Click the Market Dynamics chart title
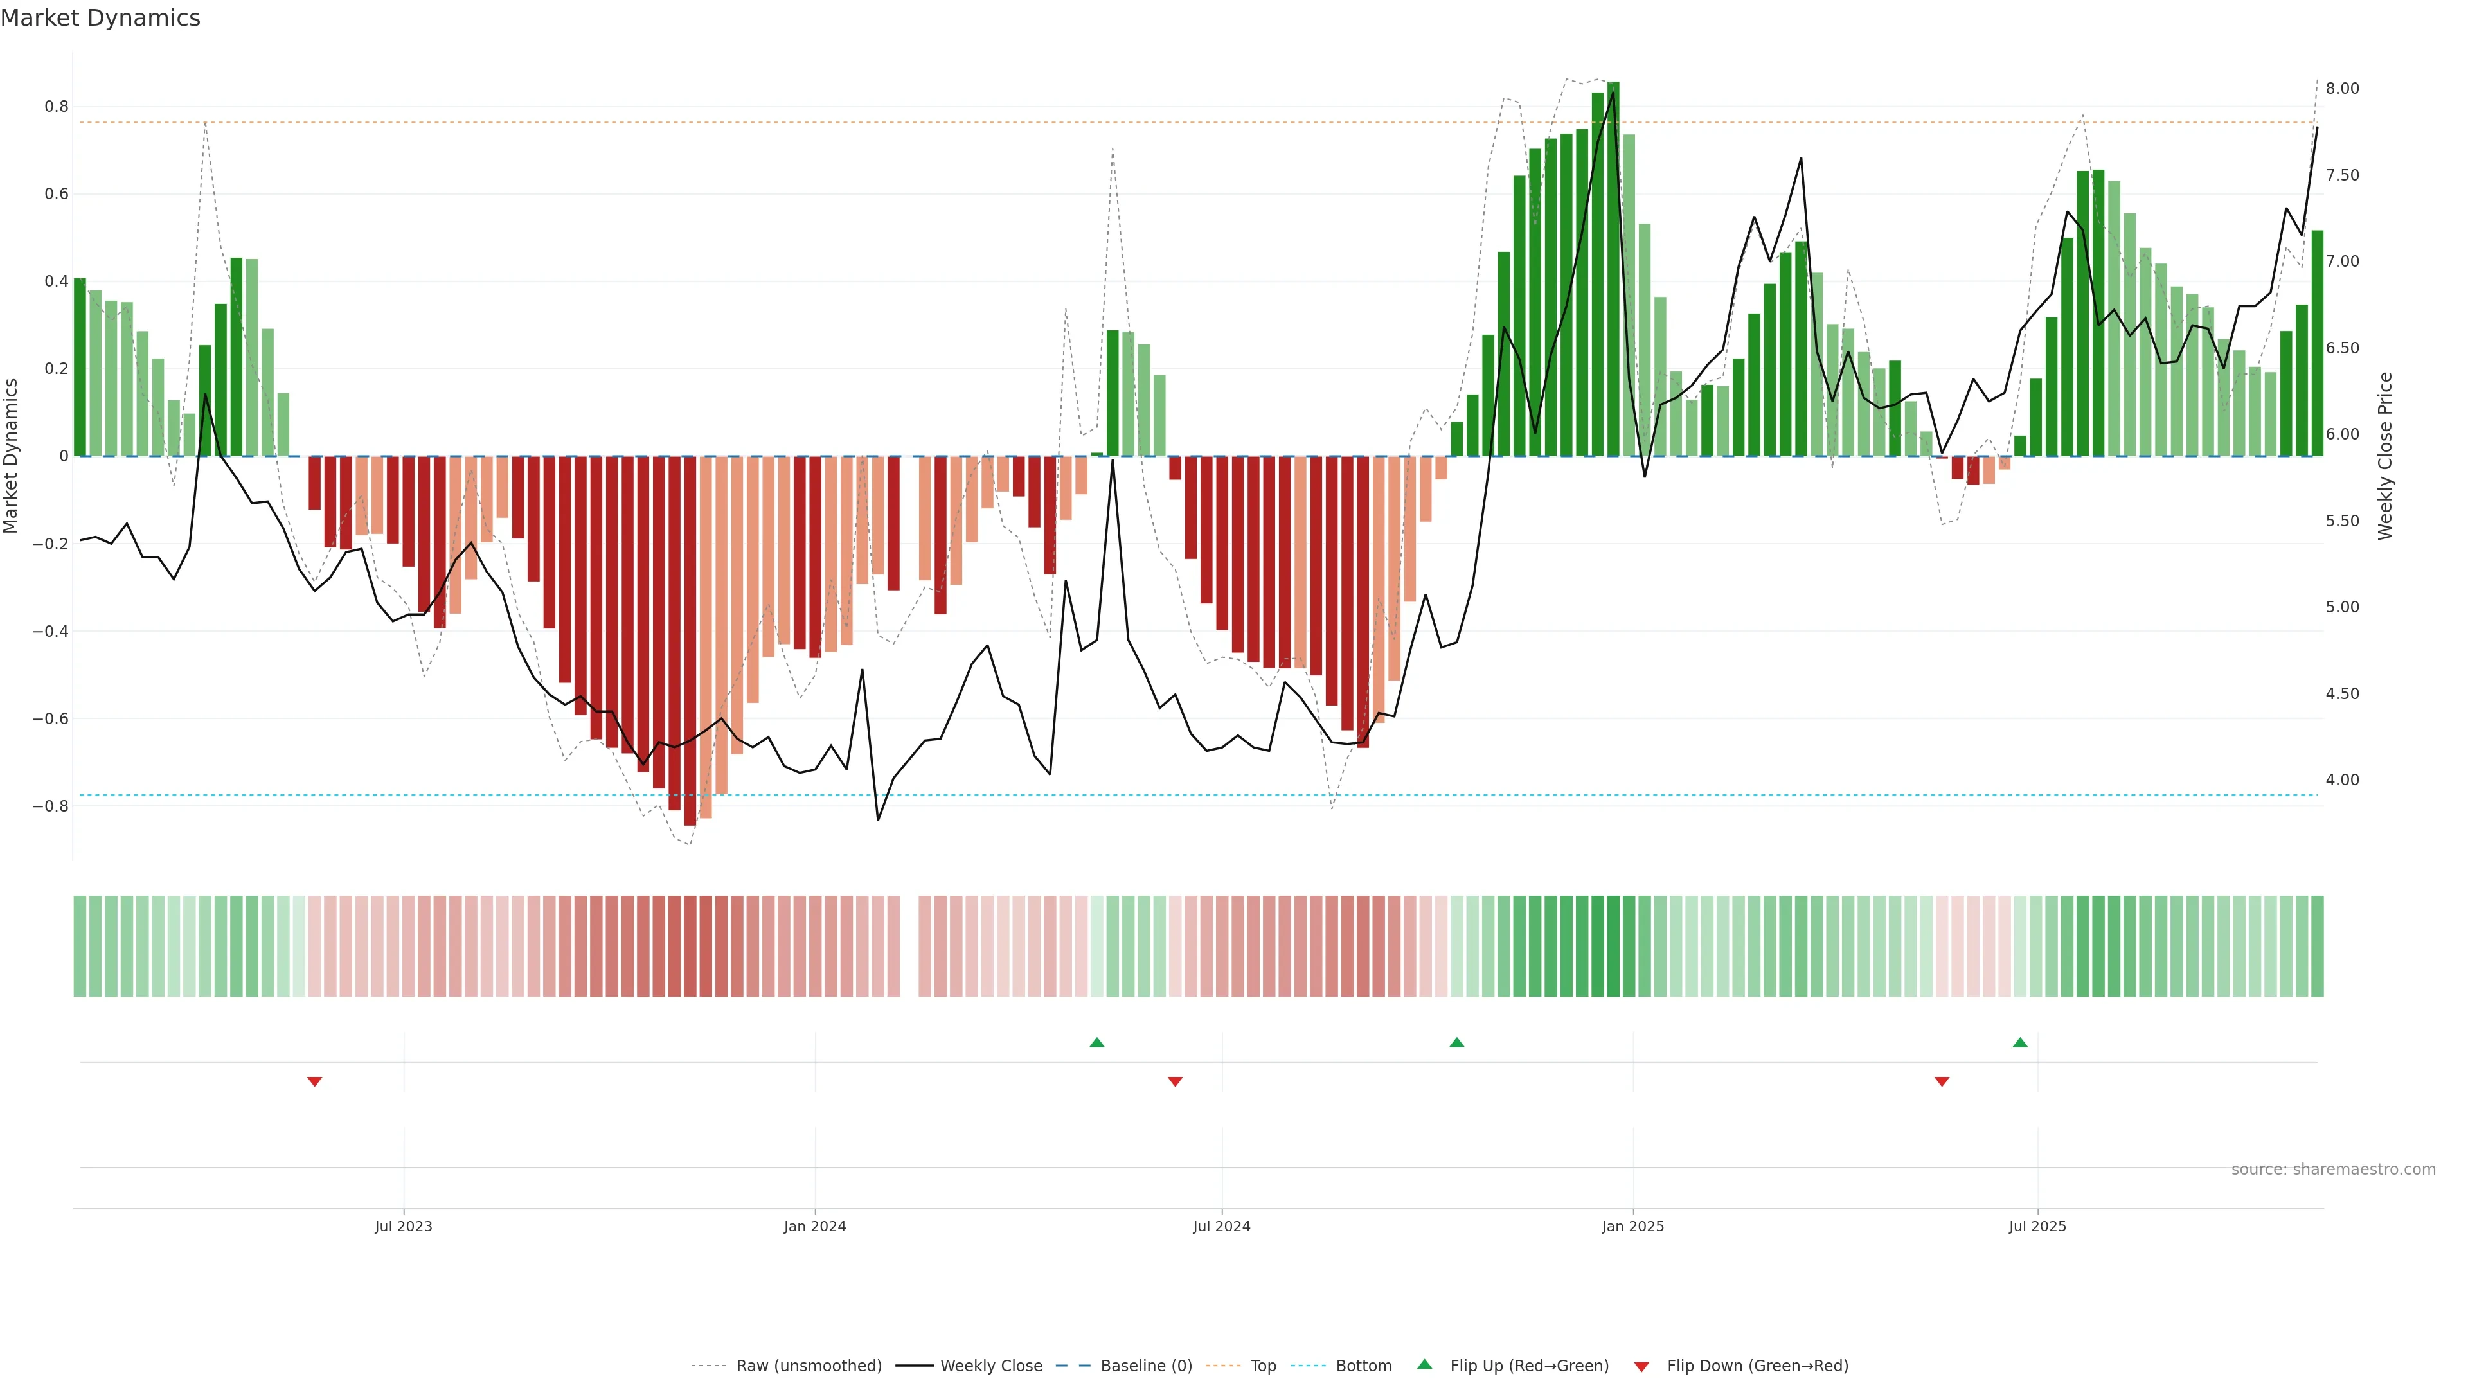The width and height of the screenshot is (2468, 1388). click(101, 18)
